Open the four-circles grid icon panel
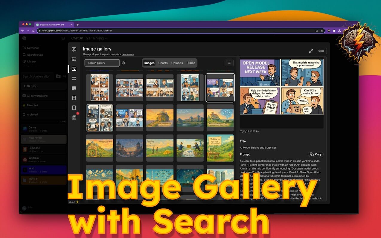 point(74,79)
